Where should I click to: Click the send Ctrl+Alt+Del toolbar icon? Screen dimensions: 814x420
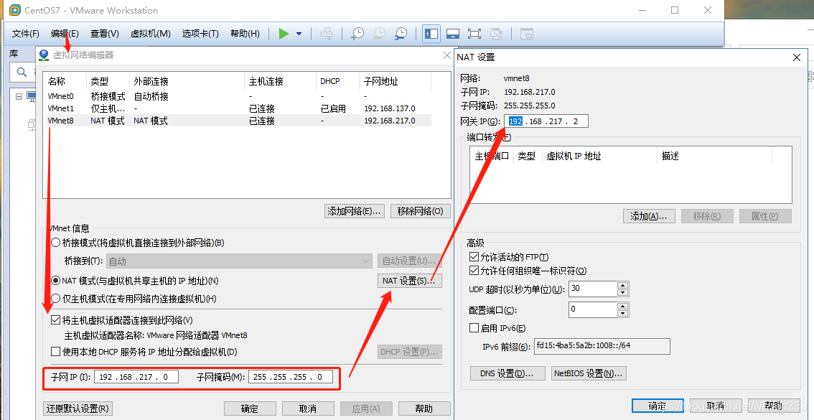[x=327, y=34]
